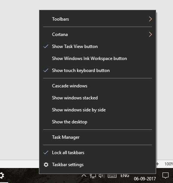Image resolution: width=173 pixels, height=183 pixels.
Task: Select Cascade windows
Action: (97, 86)
